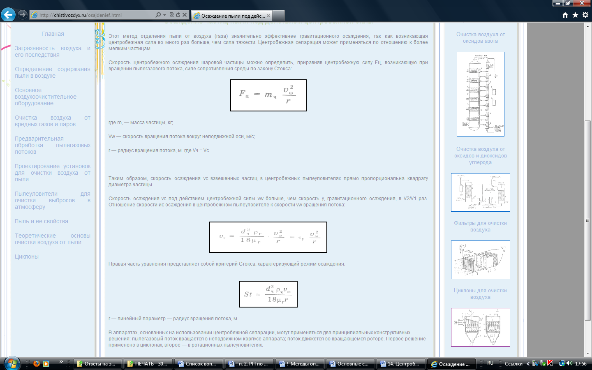Click the red Kaspersky tray icon

point(550,363)
